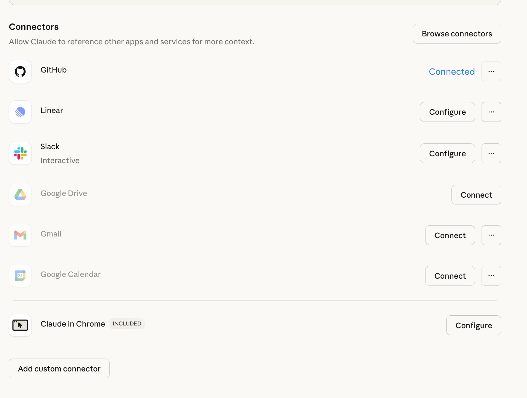Select the Gmail label
This screenshot has width=527, height=398.
click(x=51, y=234)
